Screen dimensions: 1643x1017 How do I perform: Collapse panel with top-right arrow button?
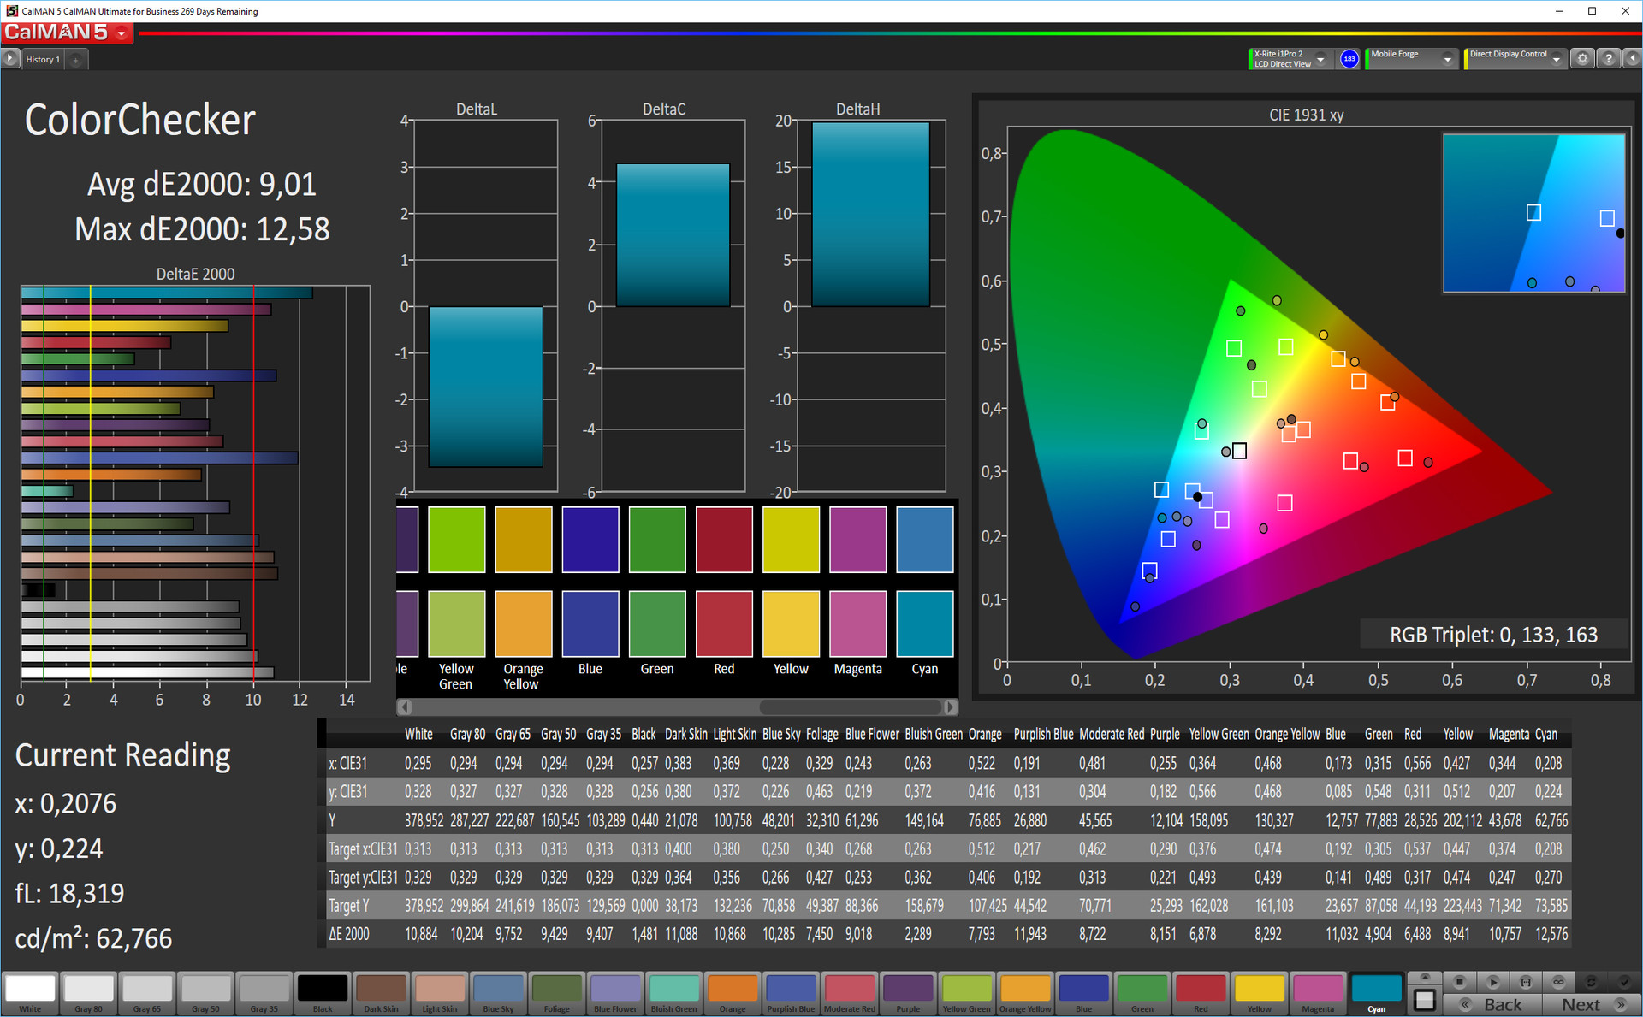pos(1632,58)
